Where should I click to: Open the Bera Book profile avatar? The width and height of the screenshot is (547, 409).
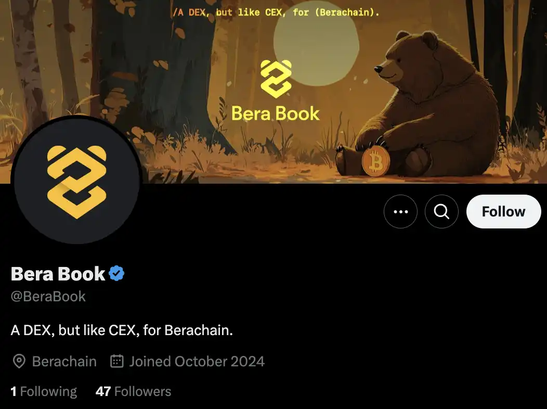point(76,180)
